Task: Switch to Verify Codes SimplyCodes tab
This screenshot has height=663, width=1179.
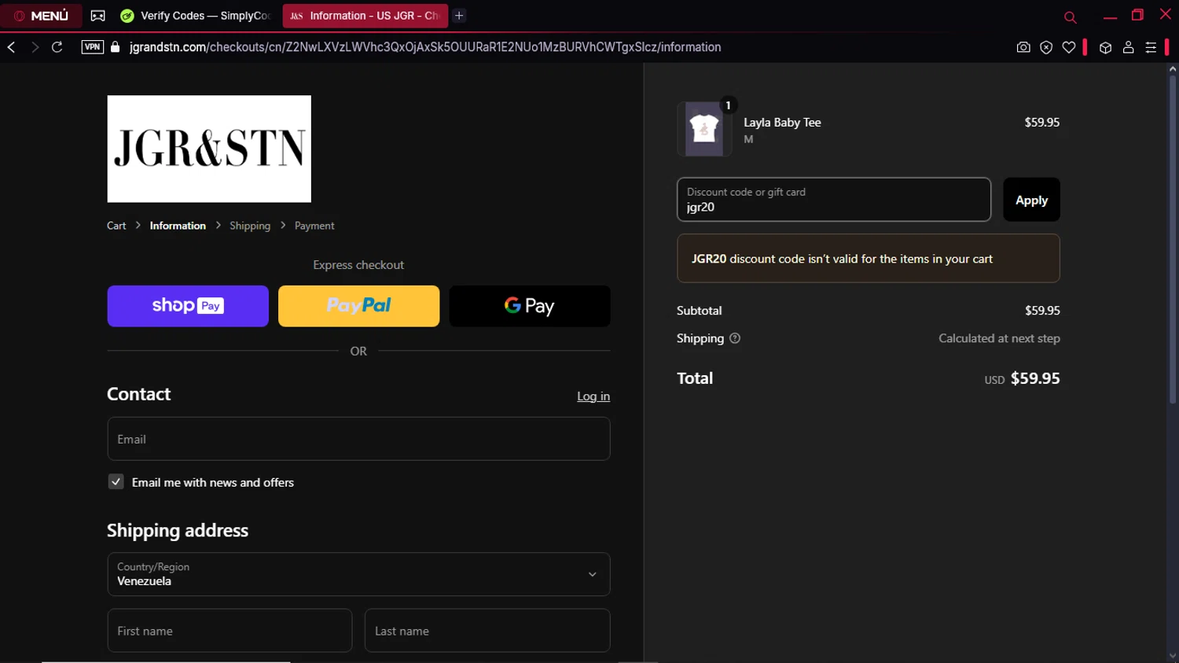Action: click(196, 16)
